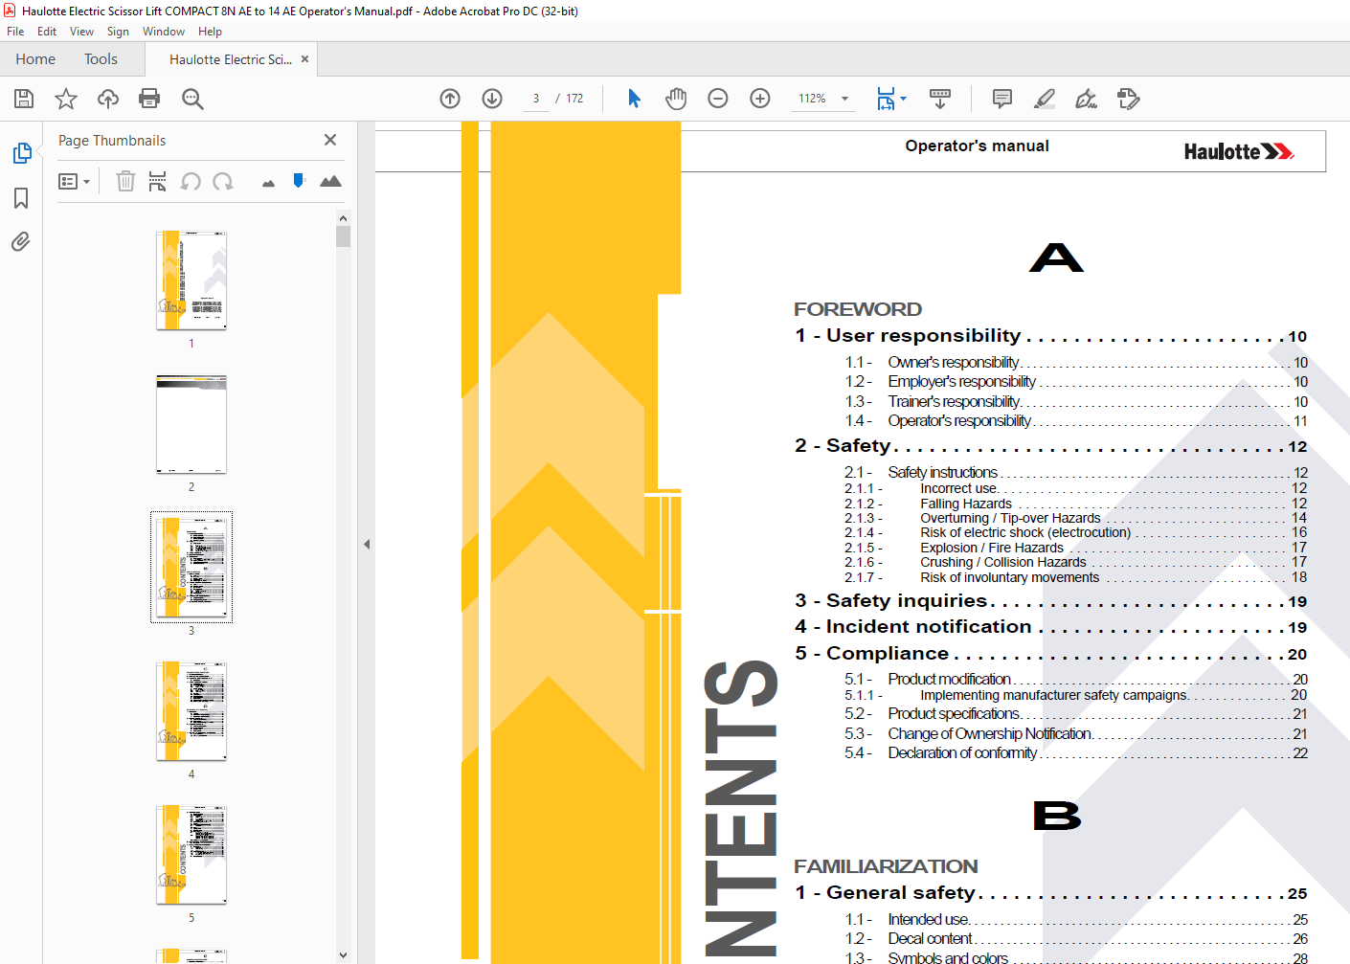Image resolution: width=1350 pixels, height=964 pixels.
Task: Open the Find text magnifier
Action: 192,99
